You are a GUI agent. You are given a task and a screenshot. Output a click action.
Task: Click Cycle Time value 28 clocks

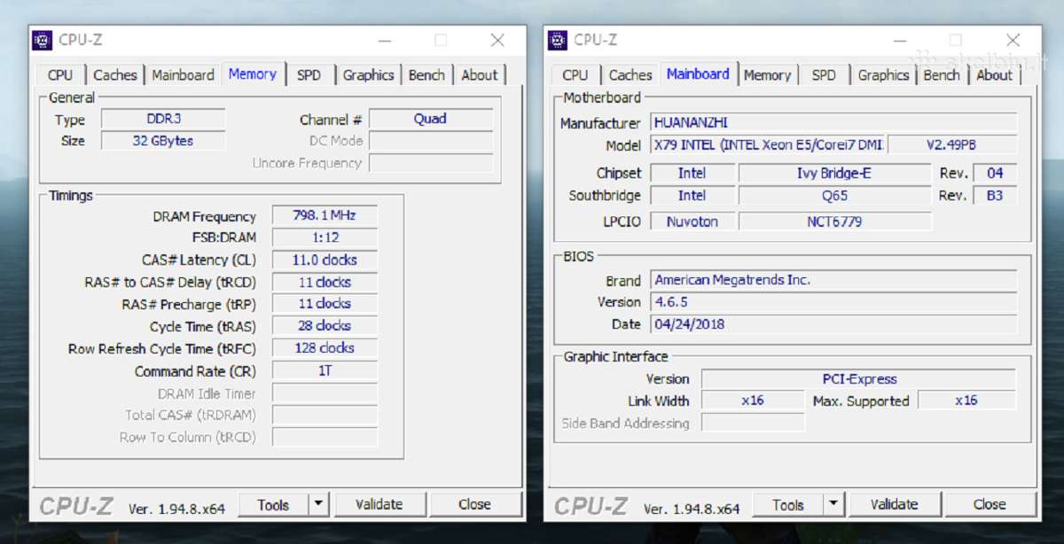tap(325, 326)
